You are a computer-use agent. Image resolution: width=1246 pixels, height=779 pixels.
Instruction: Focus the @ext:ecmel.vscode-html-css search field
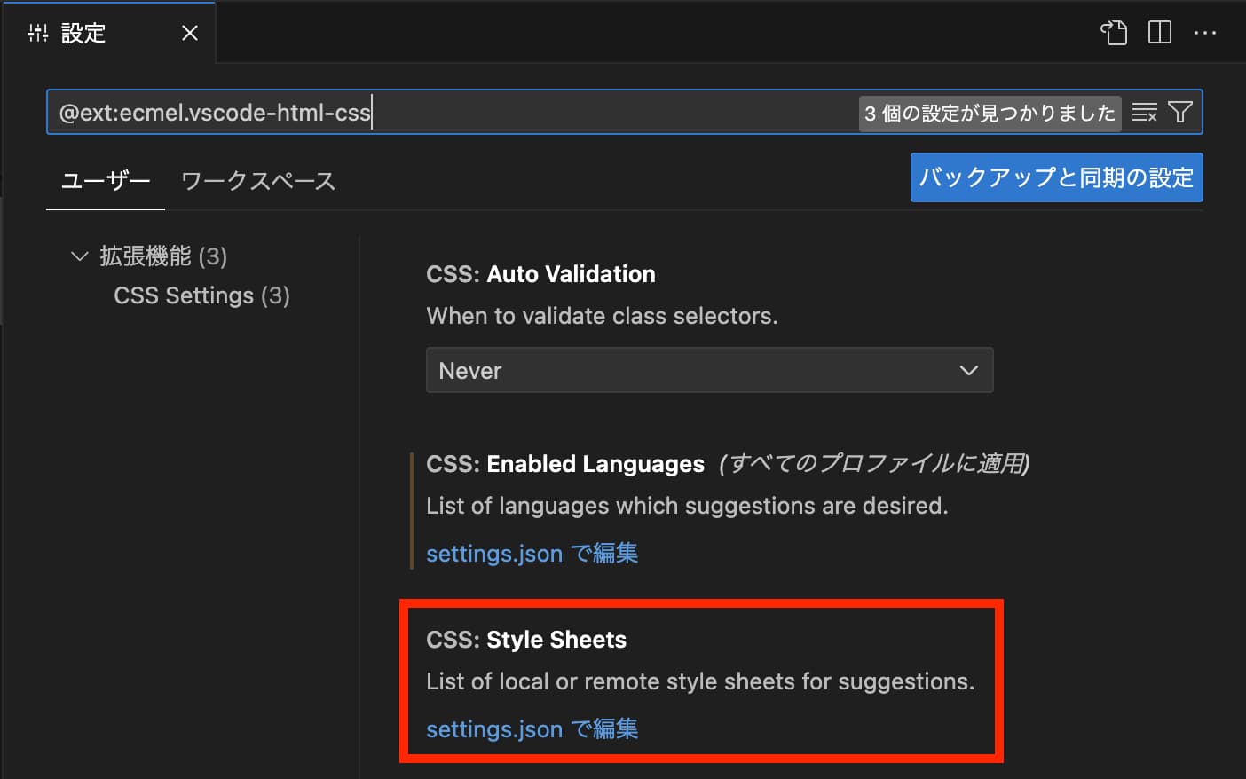coord(444,113)
